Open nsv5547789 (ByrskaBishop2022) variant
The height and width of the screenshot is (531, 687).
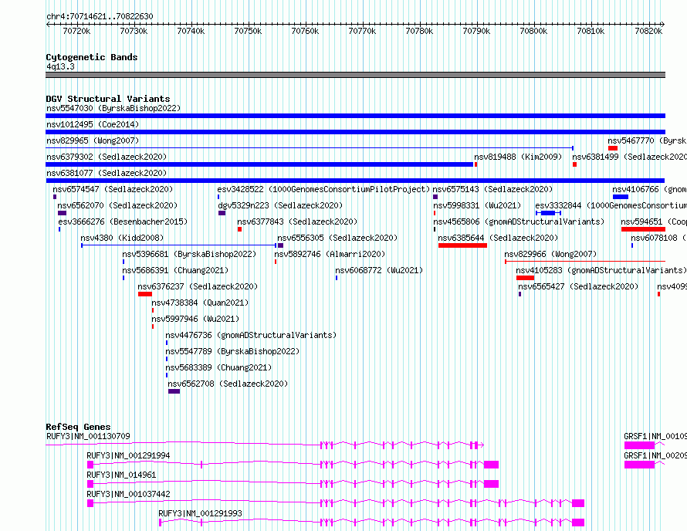[x=232, y=351]
